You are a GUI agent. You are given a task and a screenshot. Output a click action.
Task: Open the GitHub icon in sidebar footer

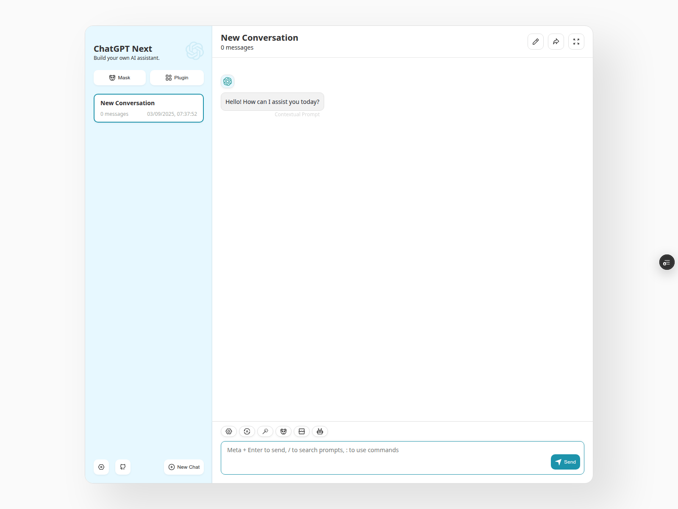tap(123, 467)
